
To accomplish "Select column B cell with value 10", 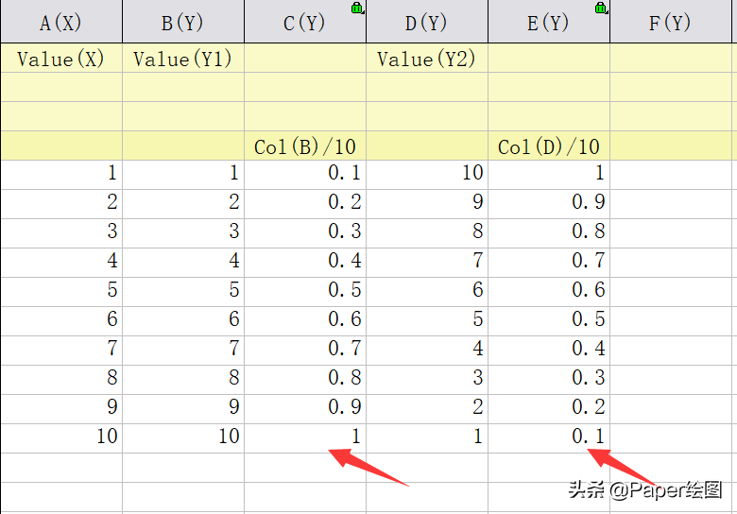I will click(x=183, y=438).
